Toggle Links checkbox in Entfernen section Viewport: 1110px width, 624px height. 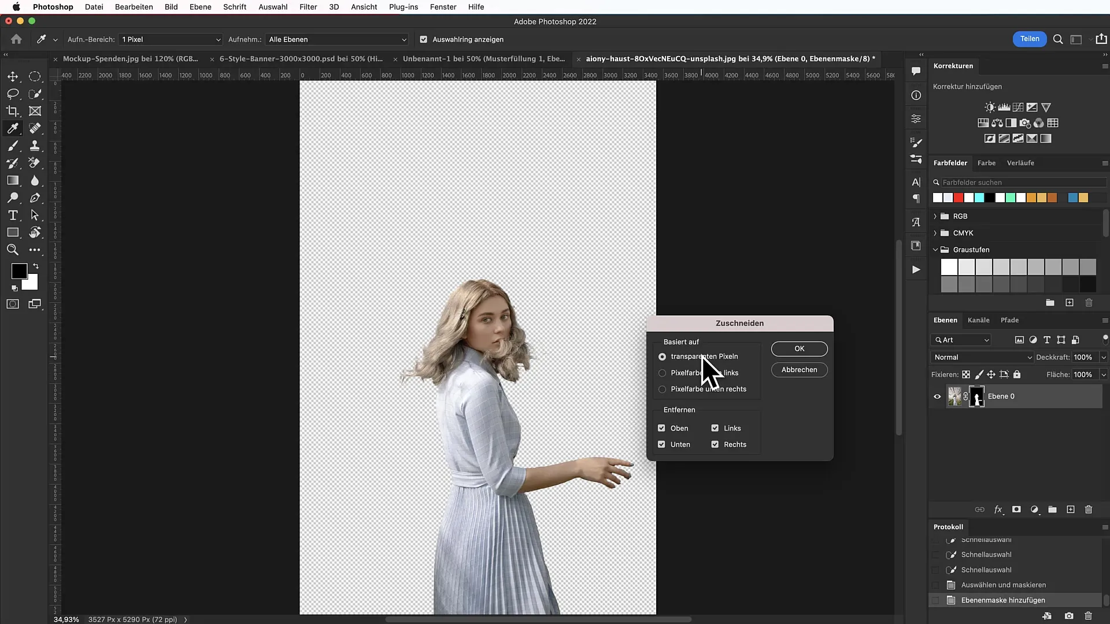pos(715,428)
